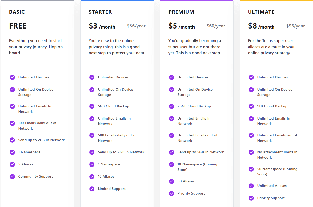This screenshot has height=207, width=313.
Task: Click the checkmark icon next to 50 Aliases
Action: point(172,181)
